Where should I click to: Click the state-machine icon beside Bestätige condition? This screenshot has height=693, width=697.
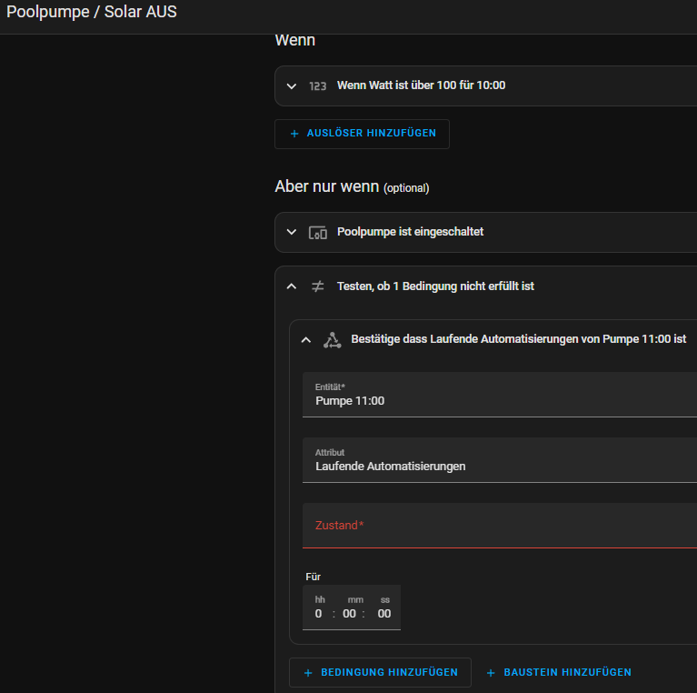tap(332, 340)
